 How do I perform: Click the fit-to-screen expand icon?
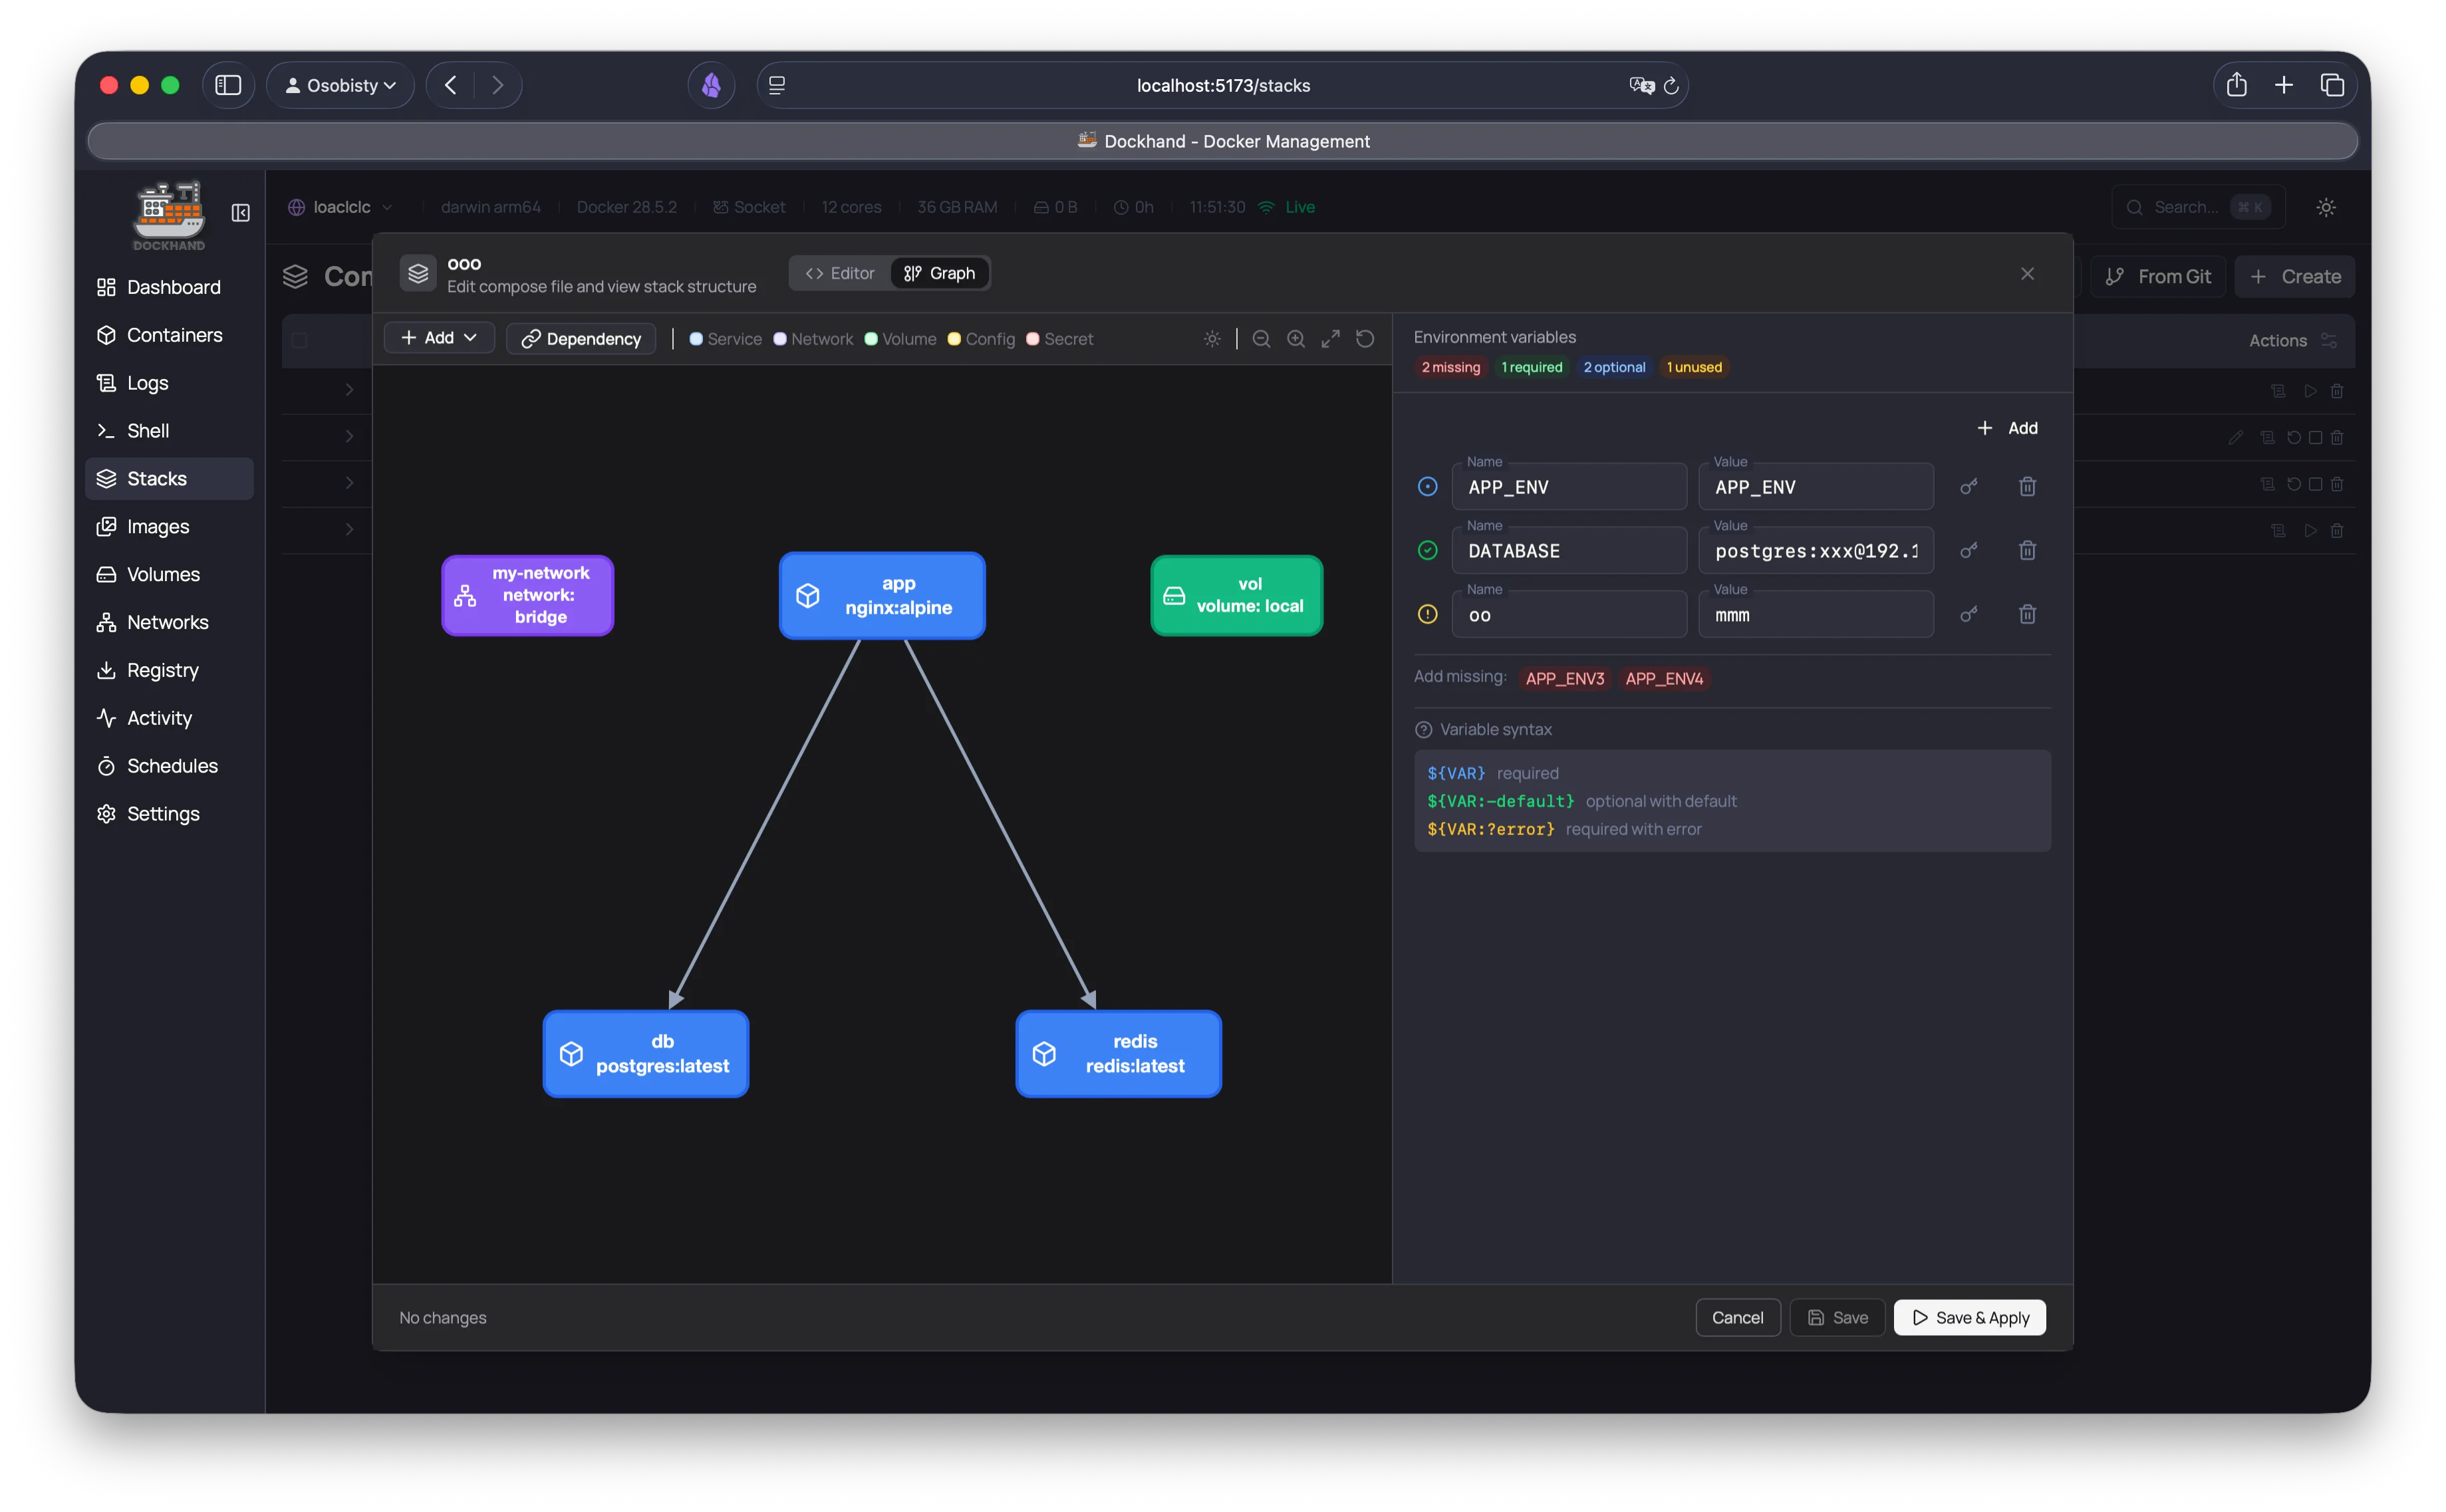pyautogui.click(x=1330, y=339)
